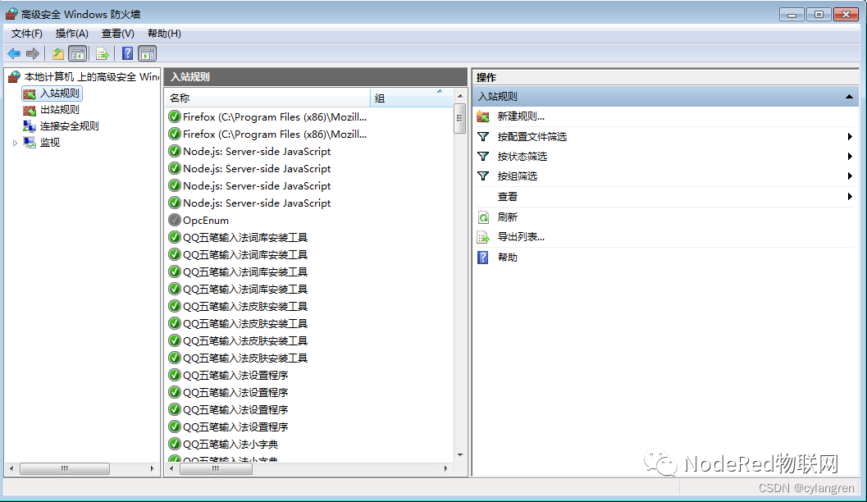
Task: Open help from the toolbar question mark
Action: click(x=127, y=53)
